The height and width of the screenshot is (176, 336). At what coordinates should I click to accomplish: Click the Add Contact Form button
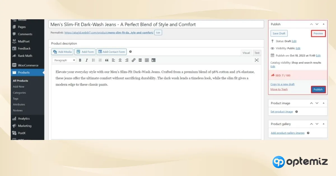tap(111, 52)
